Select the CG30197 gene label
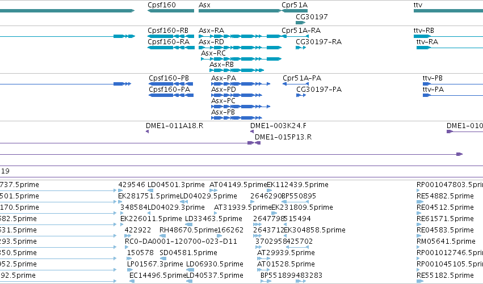Screen dimensions: 483x284 [312, 17]
